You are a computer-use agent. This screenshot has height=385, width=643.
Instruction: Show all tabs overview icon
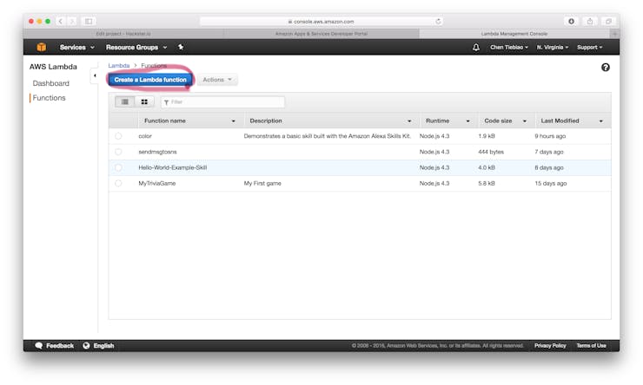pos(608,22)
